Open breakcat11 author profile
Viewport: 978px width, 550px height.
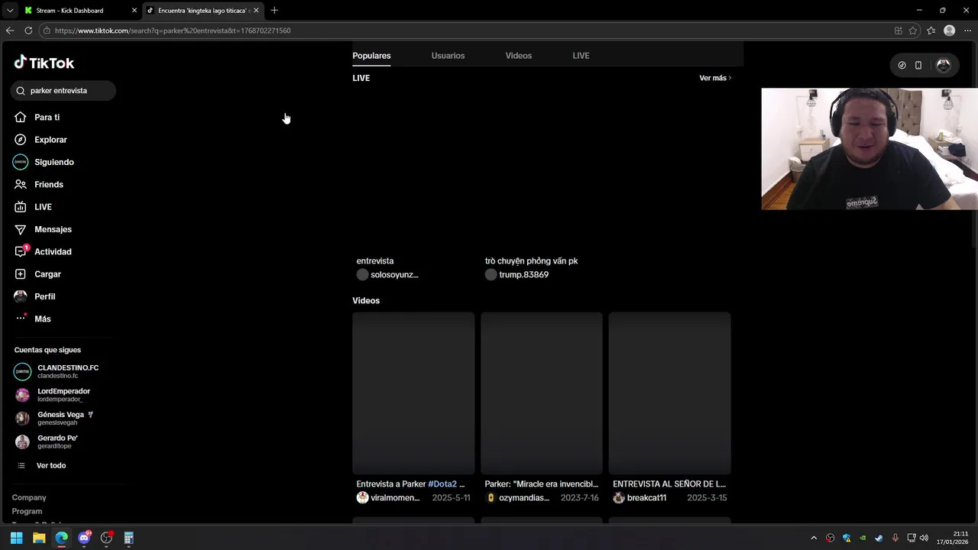tap(646, 498)
